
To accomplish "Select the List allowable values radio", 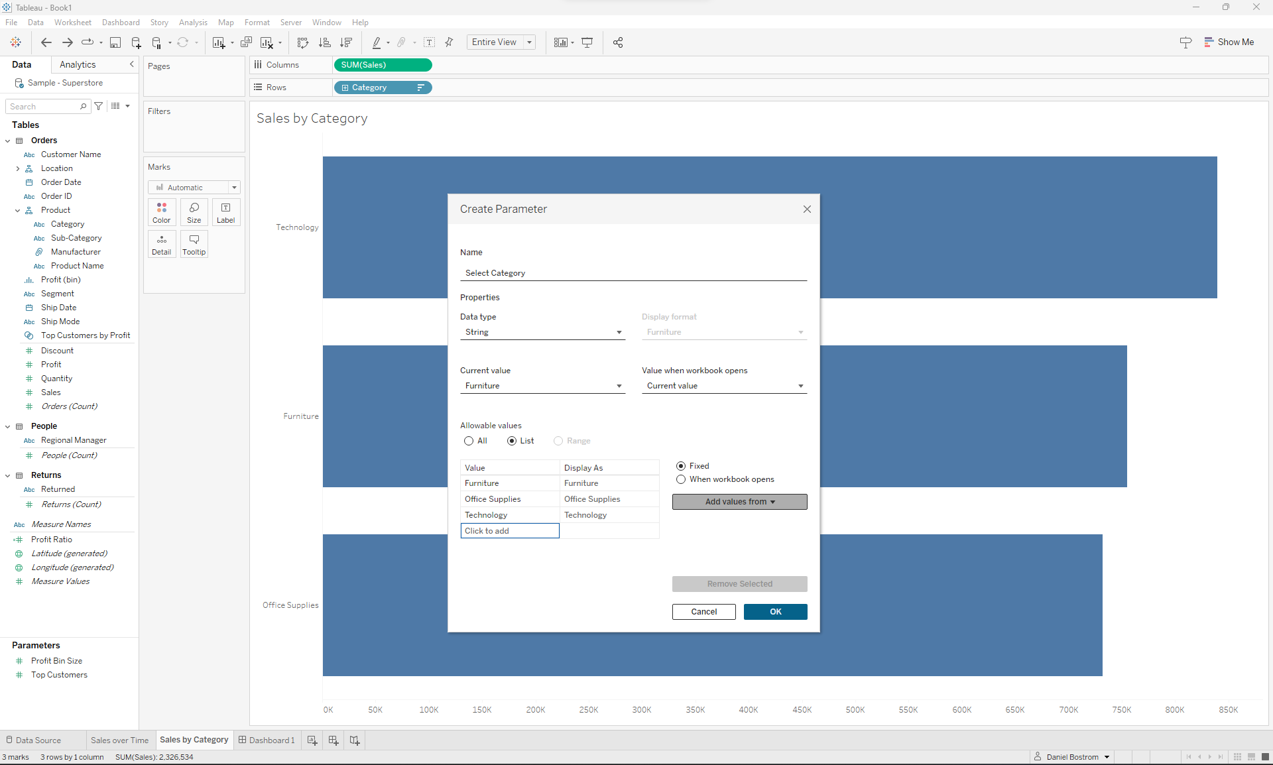I will [x=512, y=441].
